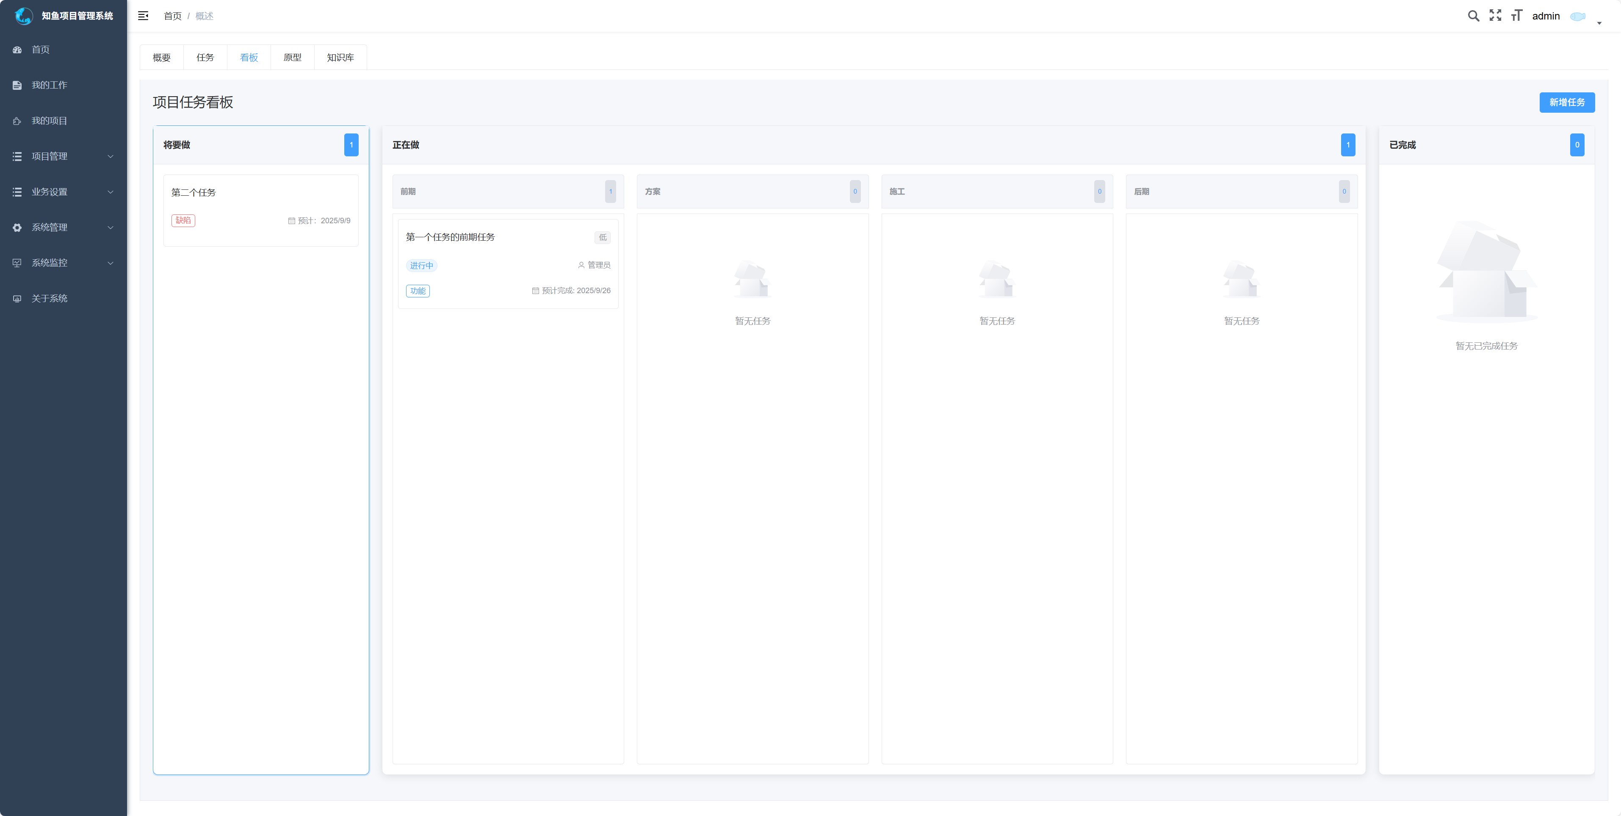Go to 首页 via the breadcrumb
Screen dimensions: 1621x816
(172, 17)
